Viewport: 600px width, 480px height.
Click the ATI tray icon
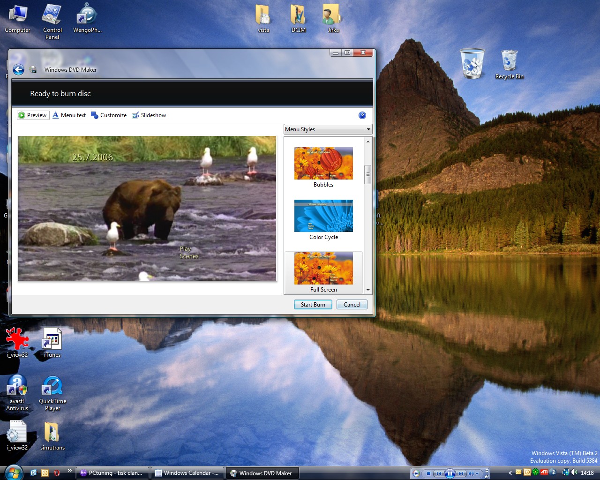544,472
